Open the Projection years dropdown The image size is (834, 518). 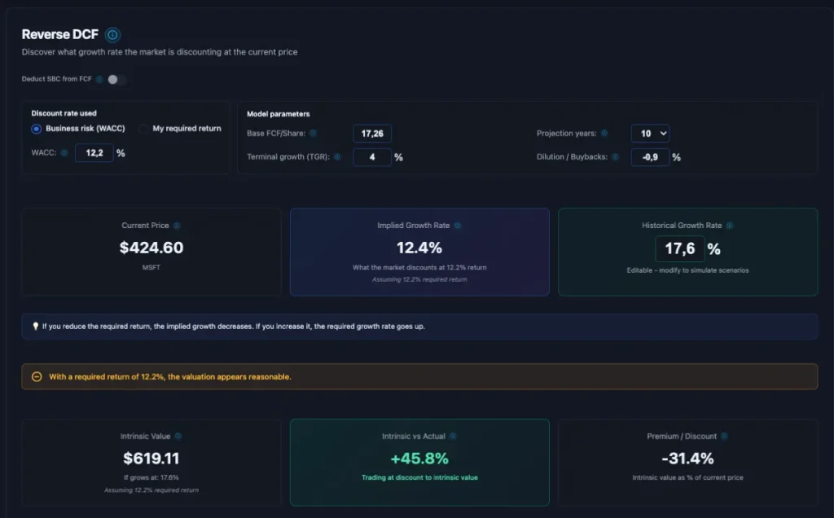point(650,134)
